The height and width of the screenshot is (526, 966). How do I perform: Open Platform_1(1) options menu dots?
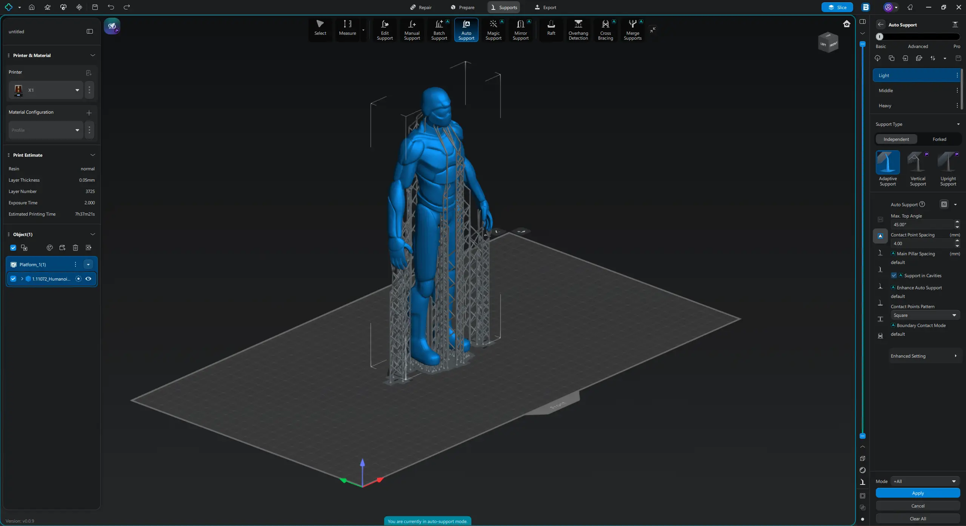[75, 264]
